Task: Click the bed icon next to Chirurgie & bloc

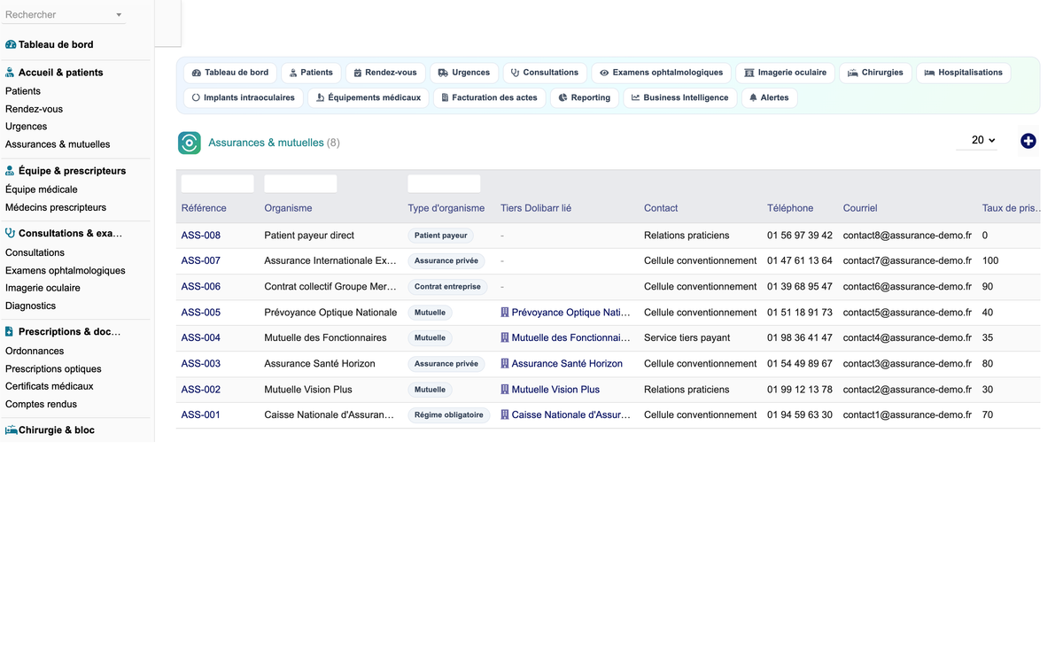Action: click(11, 430)
